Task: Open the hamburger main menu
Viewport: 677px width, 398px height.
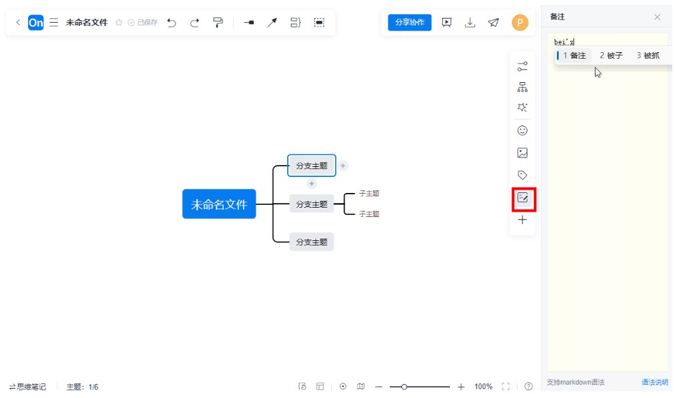Action: pyautogui.click(x=53, y=23)
